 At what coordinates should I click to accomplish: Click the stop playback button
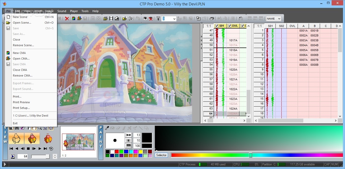pyautogui.click(x=28, y=149)
